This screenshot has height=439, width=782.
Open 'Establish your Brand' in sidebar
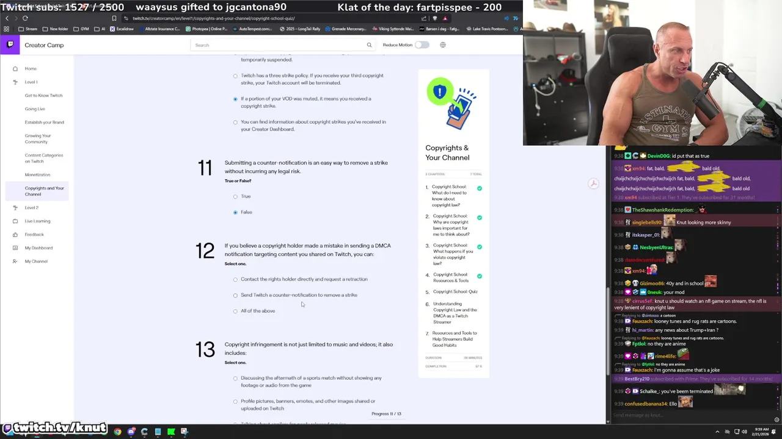44,122
